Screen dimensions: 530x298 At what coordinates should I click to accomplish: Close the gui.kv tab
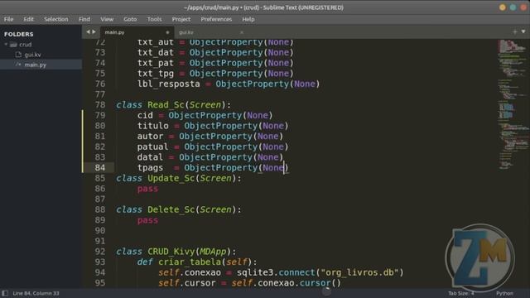pos(241,32)
